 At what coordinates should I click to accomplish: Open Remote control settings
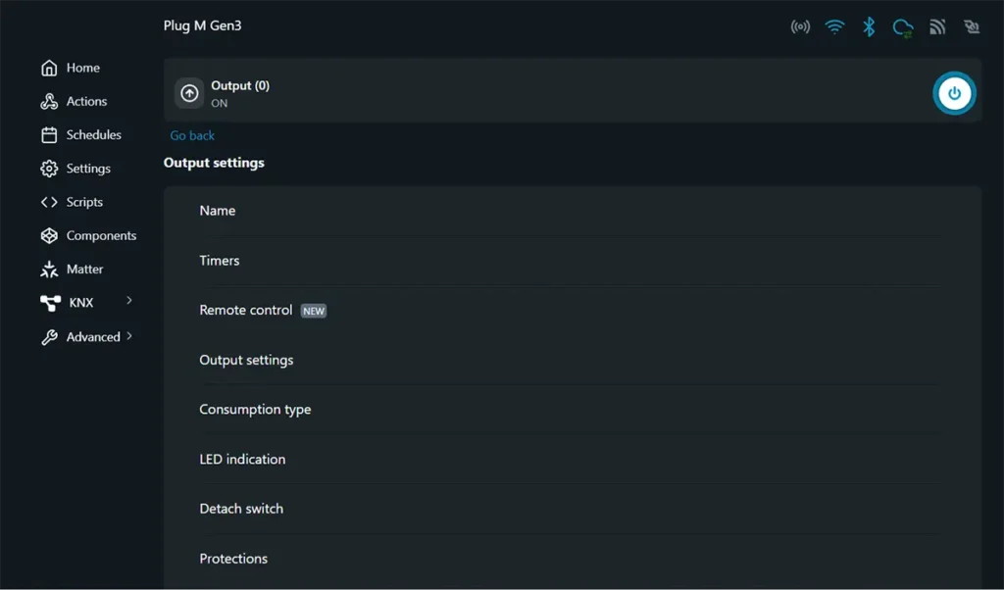pyautogui.click(x=246, y=311)
